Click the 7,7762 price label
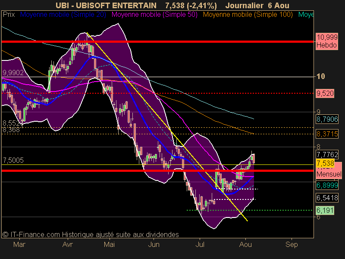The image size is (345, 259). click(327, 155)
